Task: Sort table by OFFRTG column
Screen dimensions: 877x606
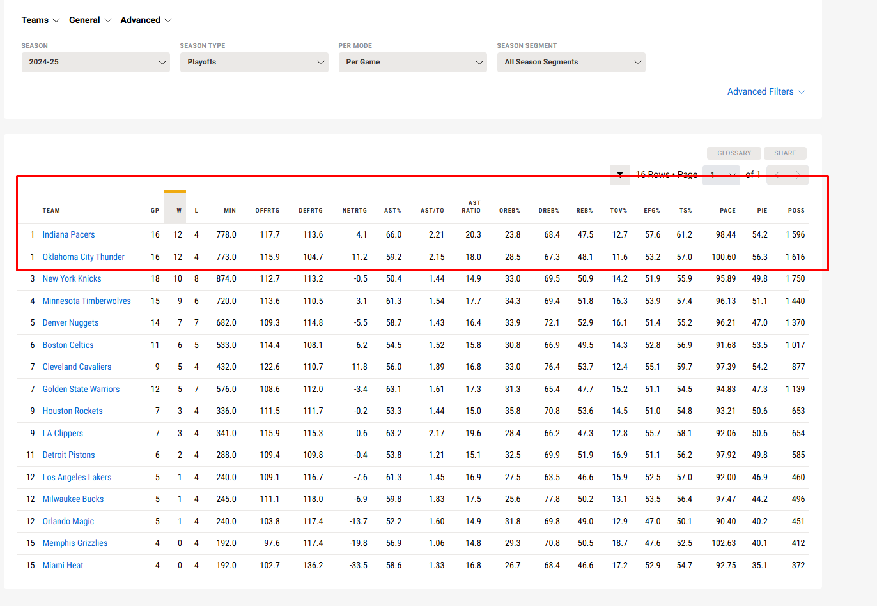Action: click(268, 211)
